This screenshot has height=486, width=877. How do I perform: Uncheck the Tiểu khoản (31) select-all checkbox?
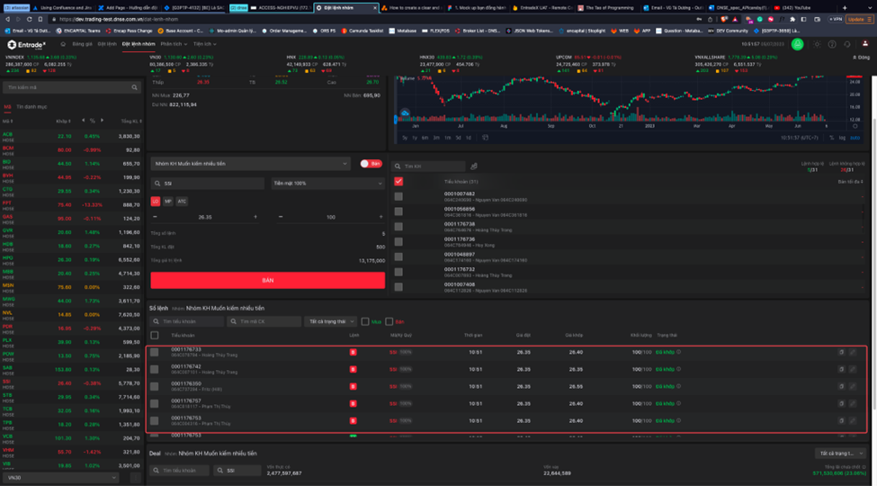click(398, 181)
